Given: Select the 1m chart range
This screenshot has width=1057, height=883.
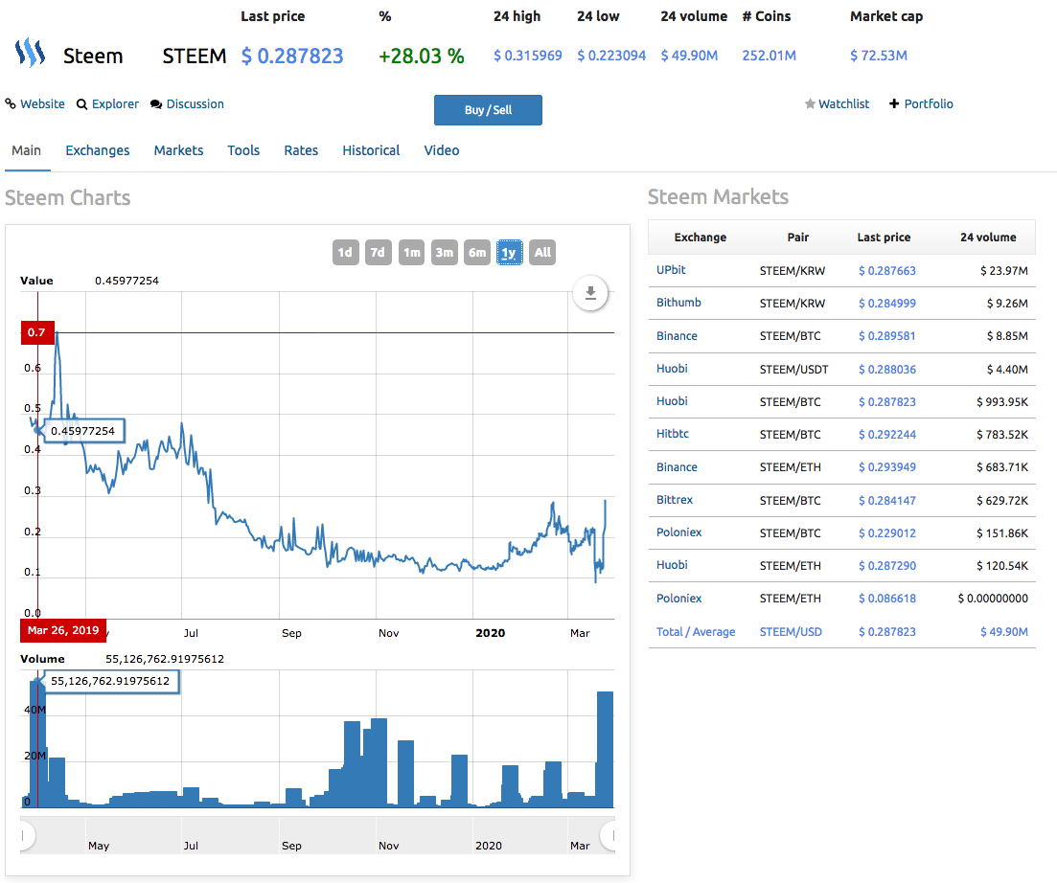Looking at the screenshot, I should coord(411,253).
